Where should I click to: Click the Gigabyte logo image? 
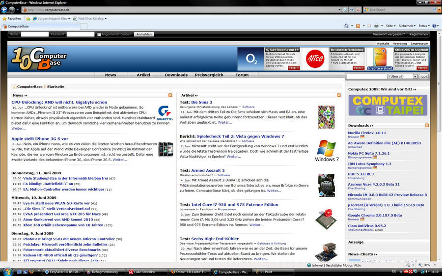165,113
